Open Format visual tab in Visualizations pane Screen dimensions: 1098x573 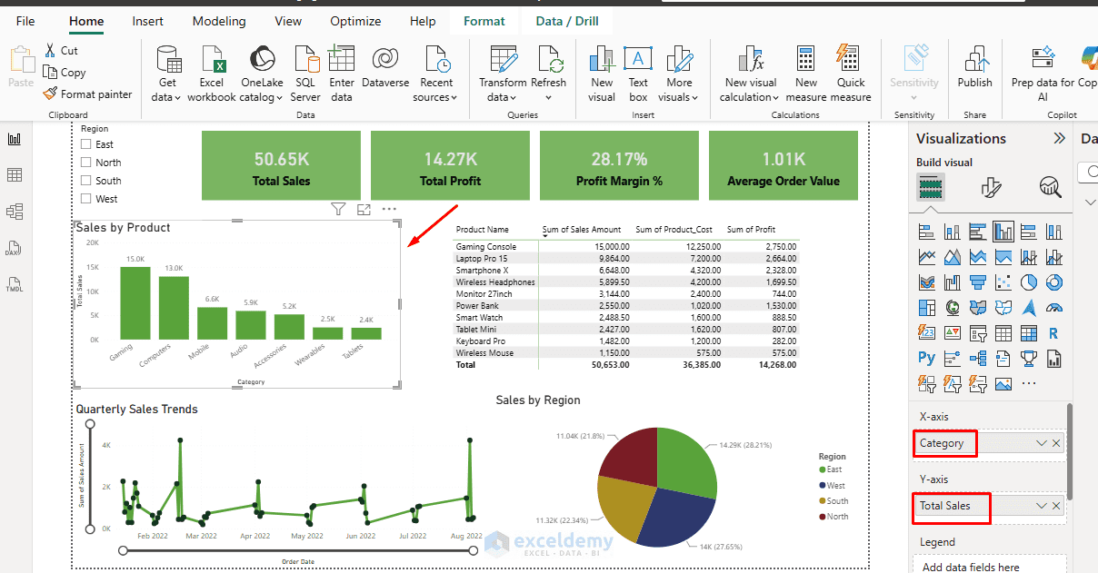pyautogui.click(x=992, y=187)
